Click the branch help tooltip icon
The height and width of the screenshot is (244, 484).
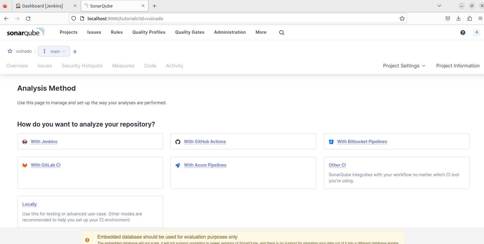tap(75, 52)
